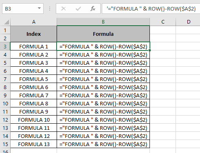Click the formula bar text field
The width and height of the screenshot is (200, 153).
(x=151, y=9)
